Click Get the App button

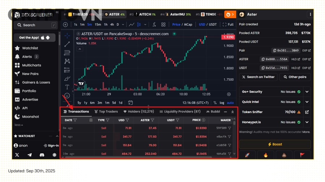pyautogui.click(x=34, y=37)
